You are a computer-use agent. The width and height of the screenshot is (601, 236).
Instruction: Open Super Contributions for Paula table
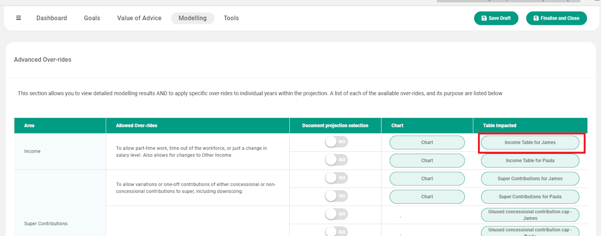pos(530,197)
